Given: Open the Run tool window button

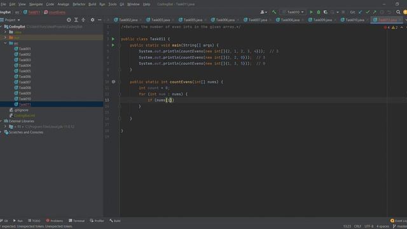Looking at the screenshot, I should click(18, 221).
